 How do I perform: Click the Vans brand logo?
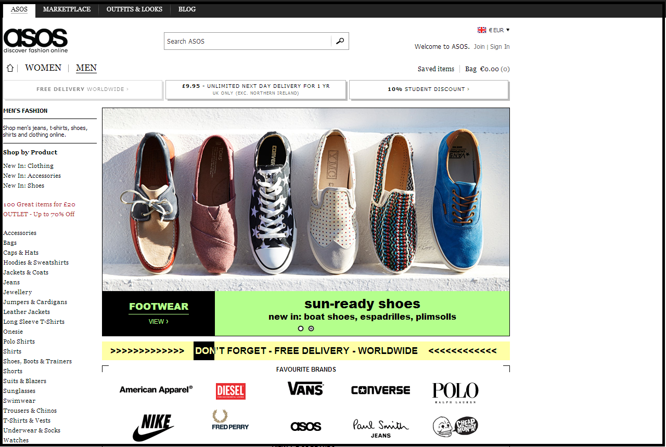305,389
